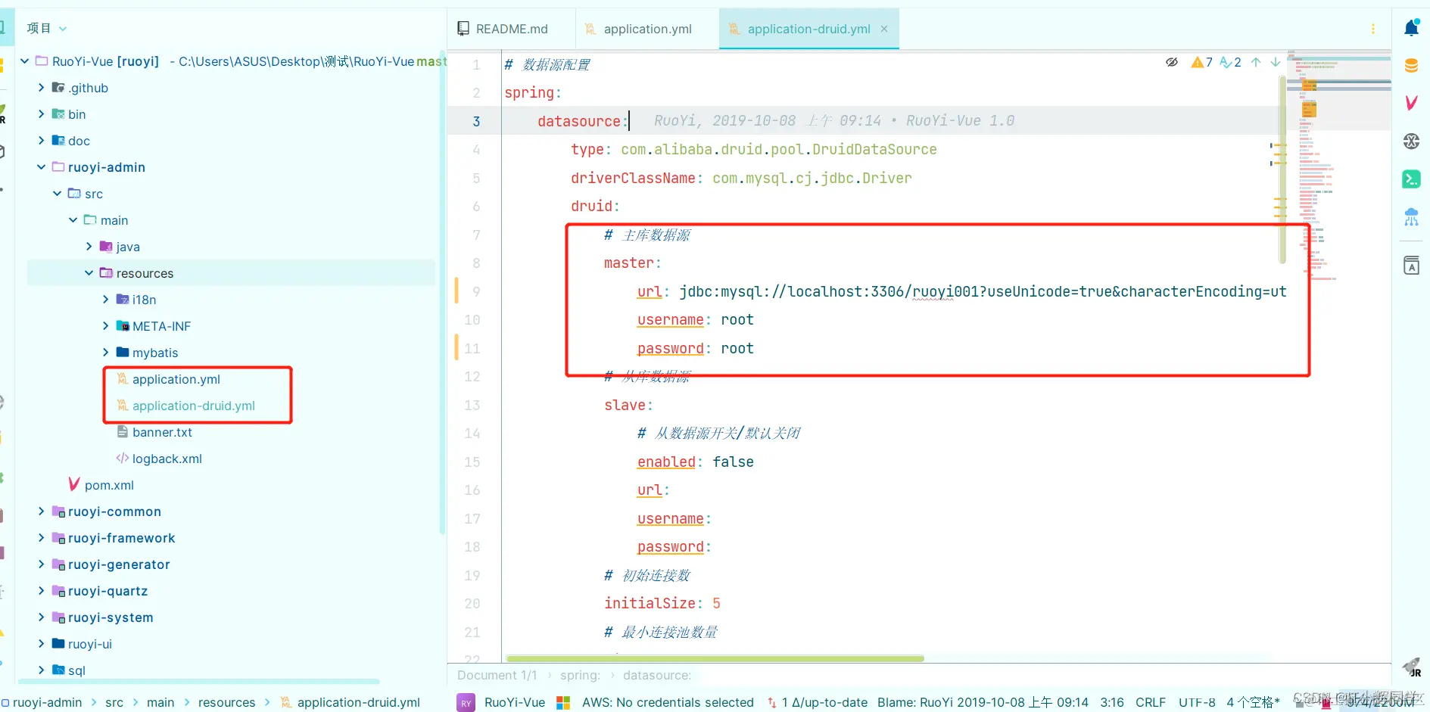Click the typos indicator showing 2
Image resolution: width=1430 pixels, height=712 pixels.
tap(1230, 62)
